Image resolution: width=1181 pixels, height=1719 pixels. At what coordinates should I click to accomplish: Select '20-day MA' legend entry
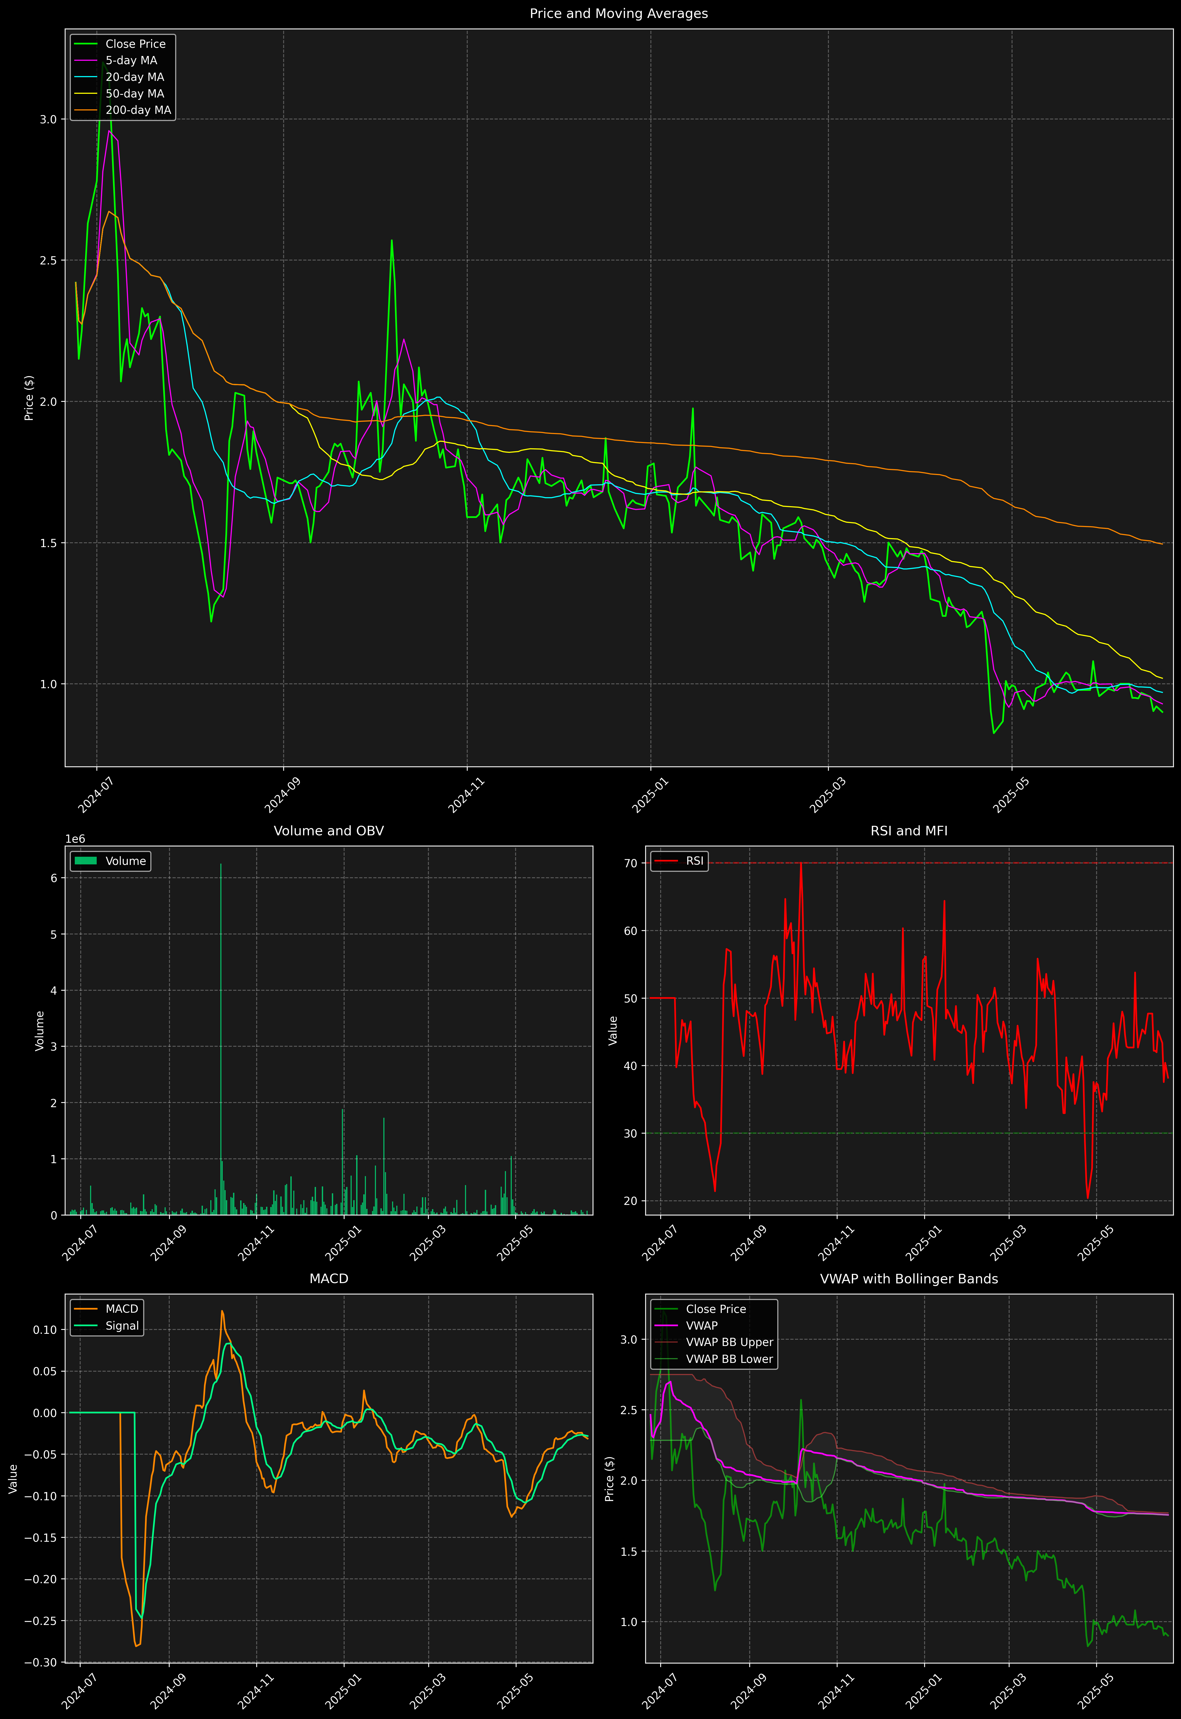click(x=135, y=77)
